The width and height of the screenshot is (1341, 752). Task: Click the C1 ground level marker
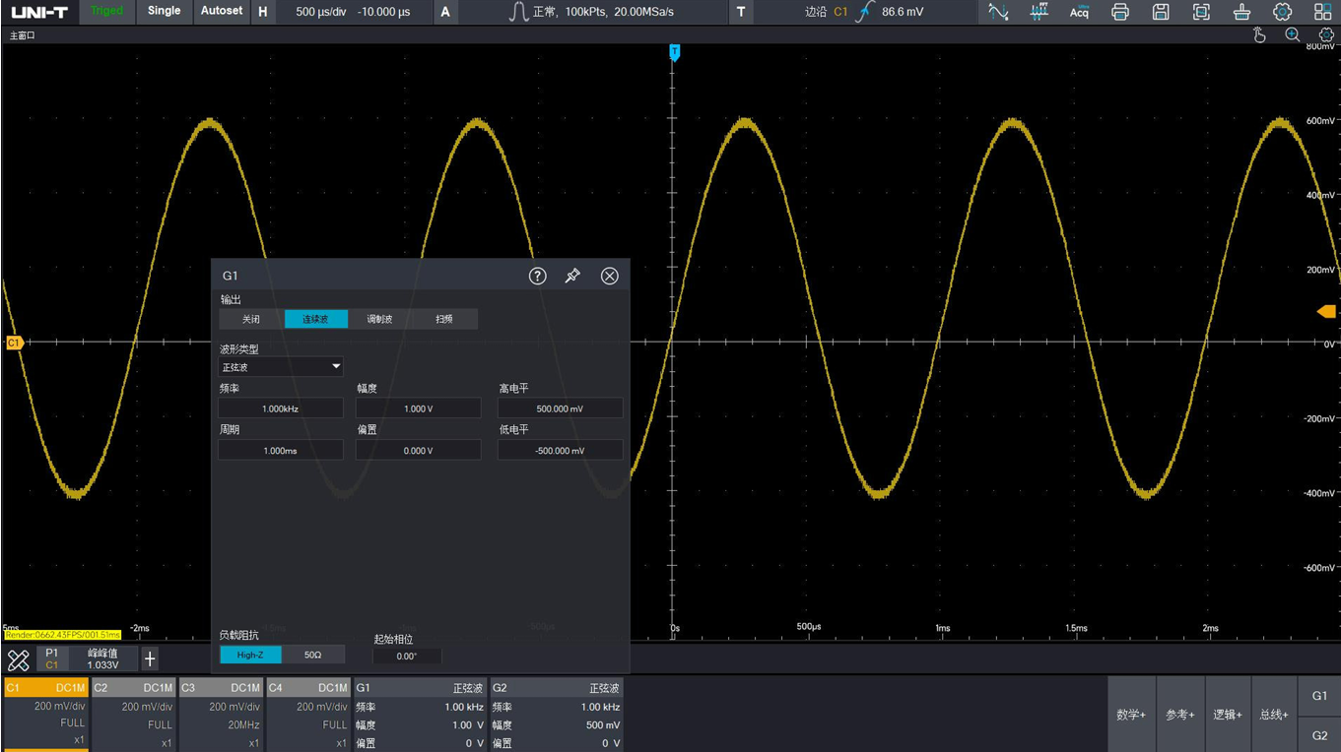point(14,343)
